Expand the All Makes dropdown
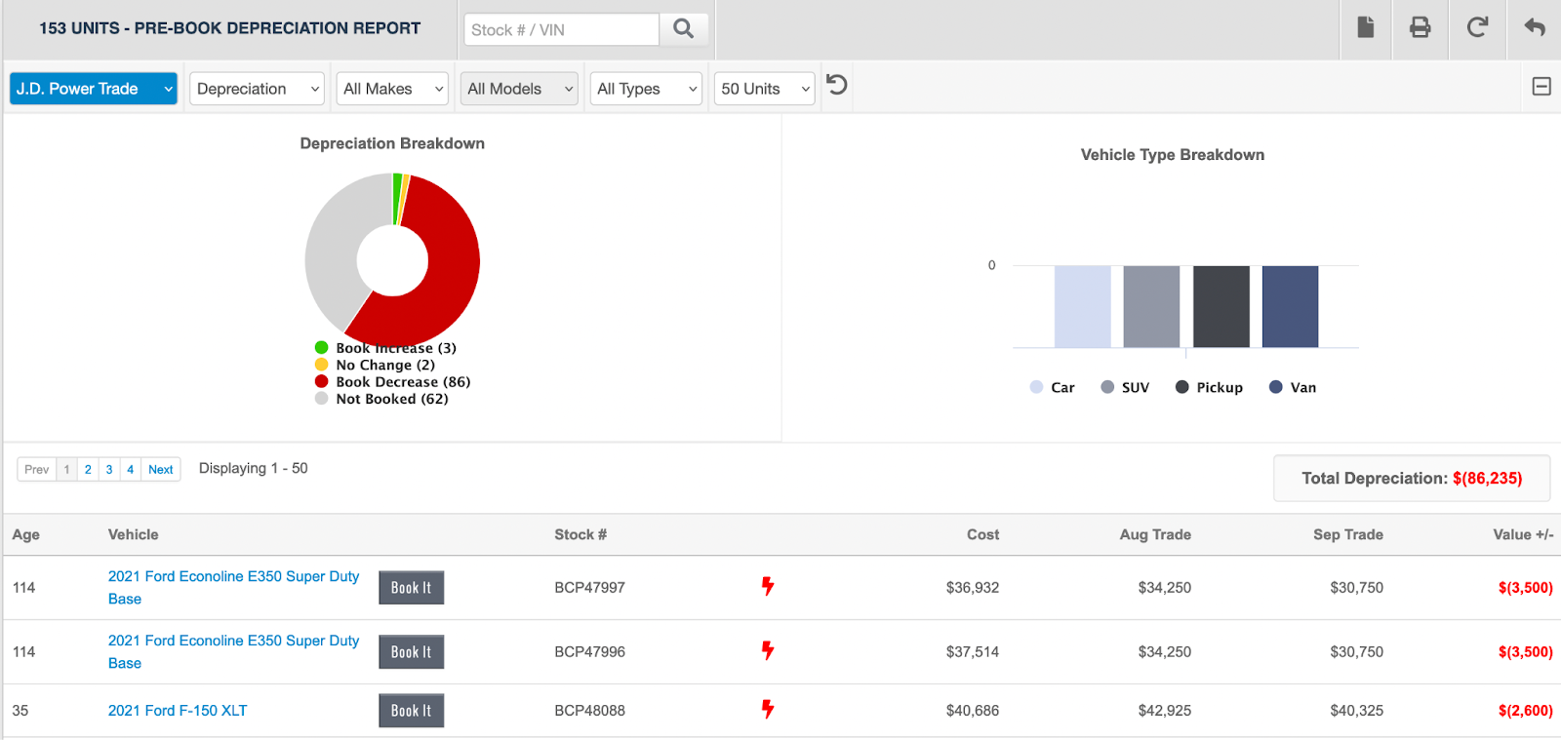Viewport: 1561px width, 740px height. point(392,89)
